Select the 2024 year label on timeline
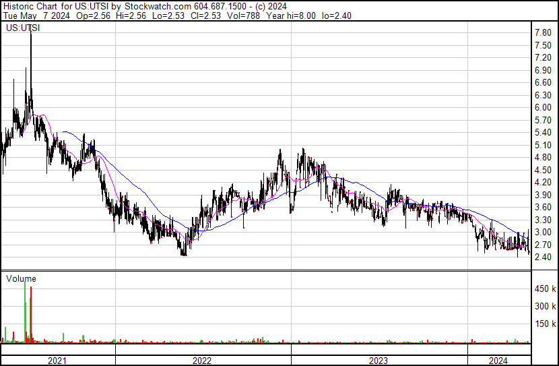559x366 pixels. pyautogui.click(x=498, y=361)
